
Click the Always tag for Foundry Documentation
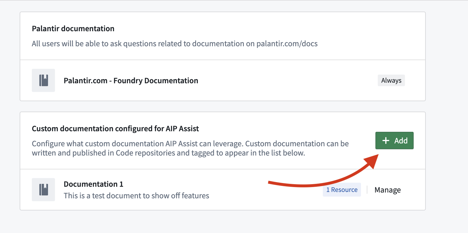391,80
